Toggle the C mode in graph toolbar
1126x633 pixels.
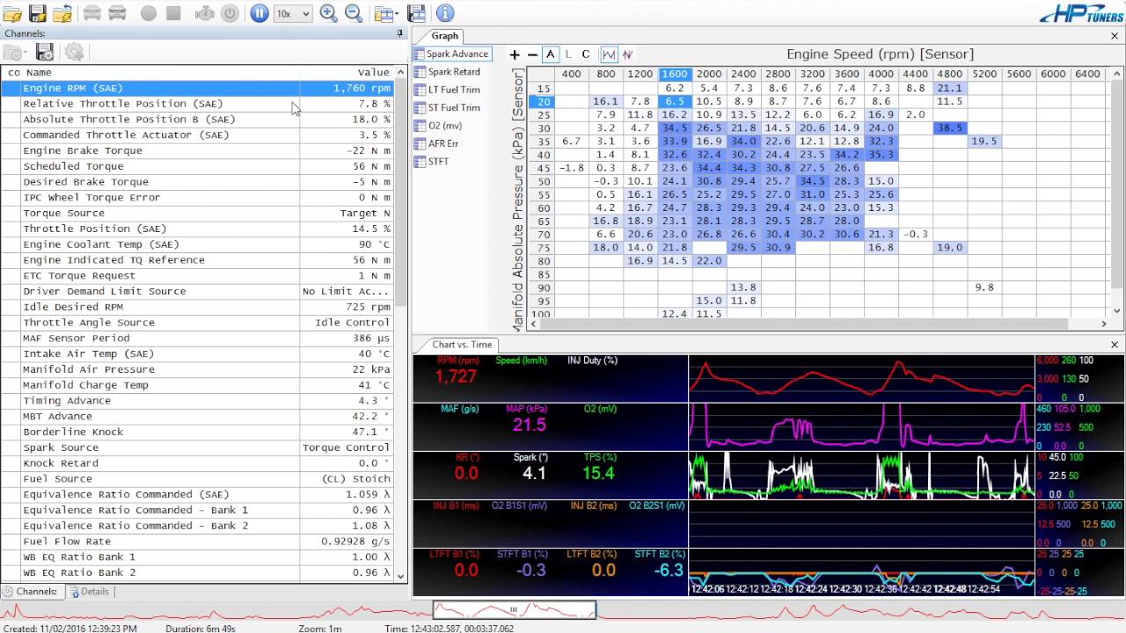click(x=586, y=55)
